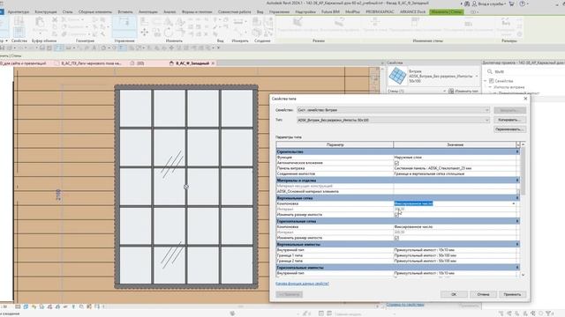Collapse the Горизонтальные импосты parameter group

pos(517,268)
